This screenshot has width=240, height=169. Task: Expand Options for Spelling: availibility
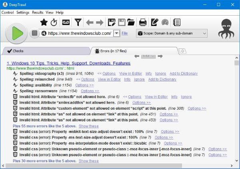(x=84, y=85)
